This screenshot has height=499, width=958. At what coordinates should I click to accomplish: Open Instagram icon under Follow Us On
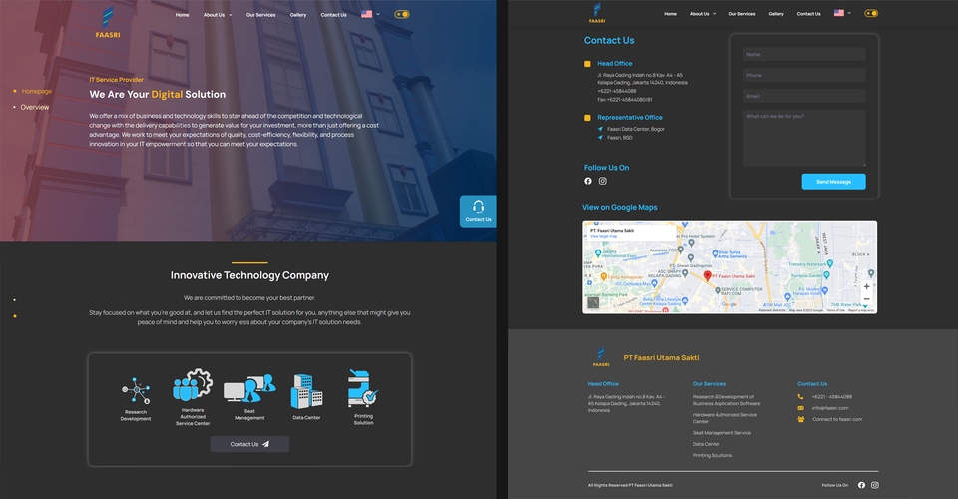[x=603, y=181]
